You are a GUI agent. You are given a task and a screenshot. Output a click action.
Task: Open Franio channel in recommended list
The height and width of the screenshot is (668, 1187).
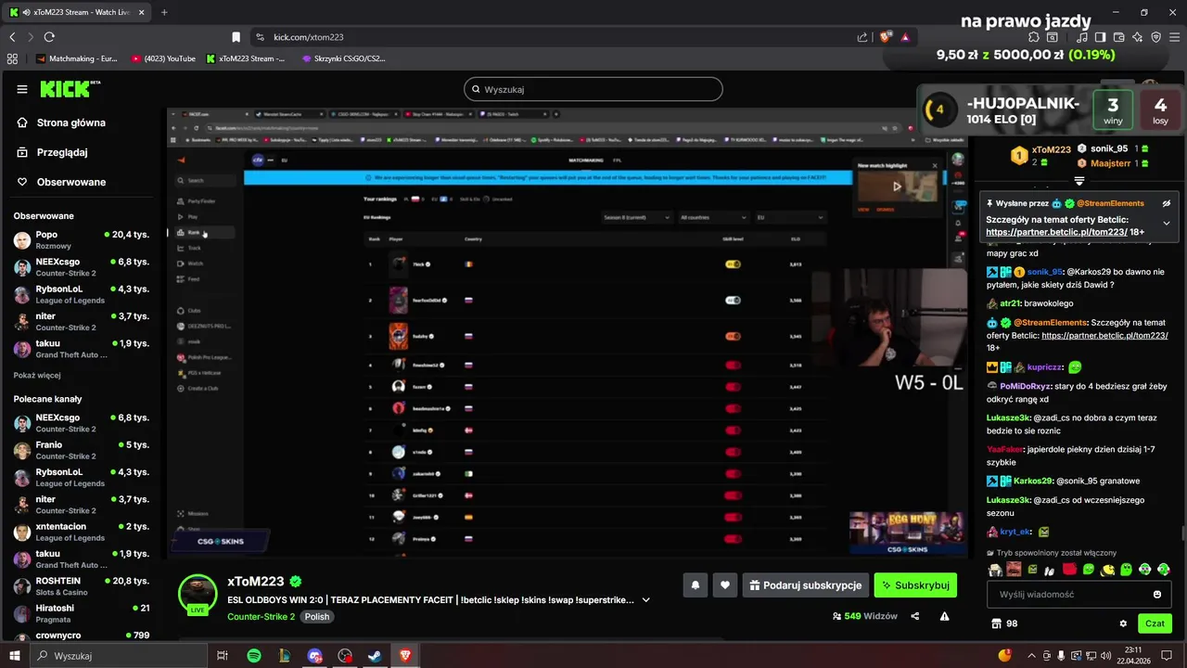point(82,450)
